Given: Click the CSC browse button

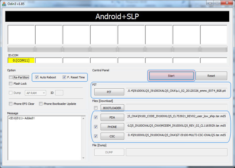Looking at the screenshot, I should pyautogui.click(x=112, y=136).
